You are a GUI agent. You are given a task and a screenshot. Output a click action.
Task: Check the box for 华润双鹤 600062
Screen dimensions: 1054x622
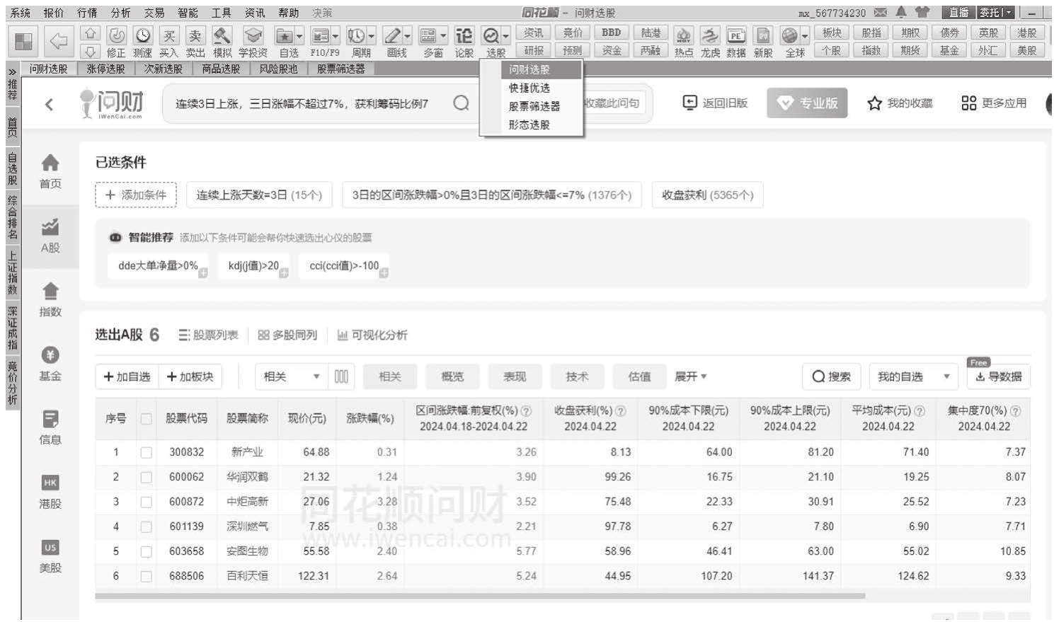(x=146, y=477)
